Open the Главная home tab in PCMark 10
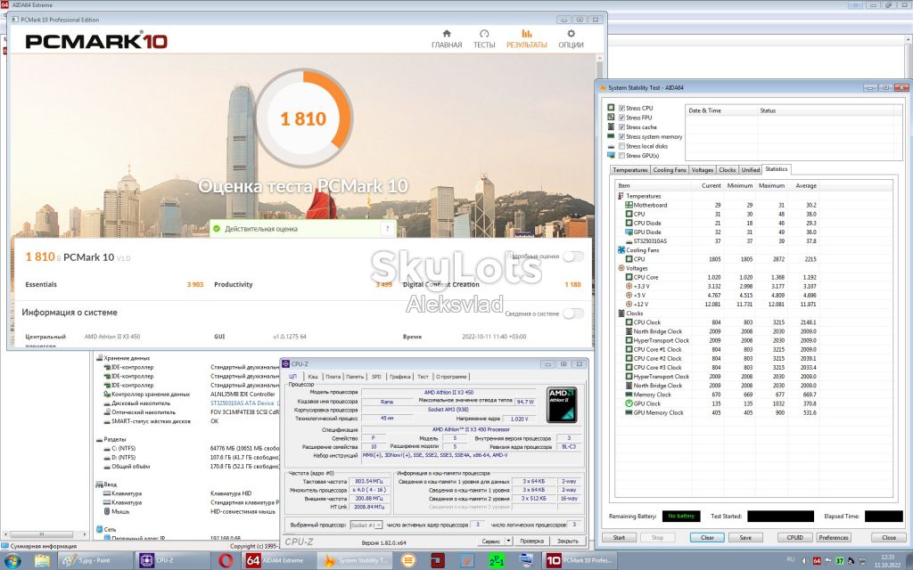Screen dimensions: 913x570 click(447, 39)
